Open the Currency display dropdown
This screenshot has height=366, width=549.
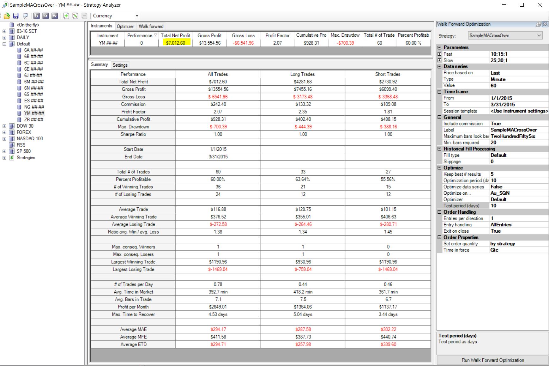[x=137, y=16]
